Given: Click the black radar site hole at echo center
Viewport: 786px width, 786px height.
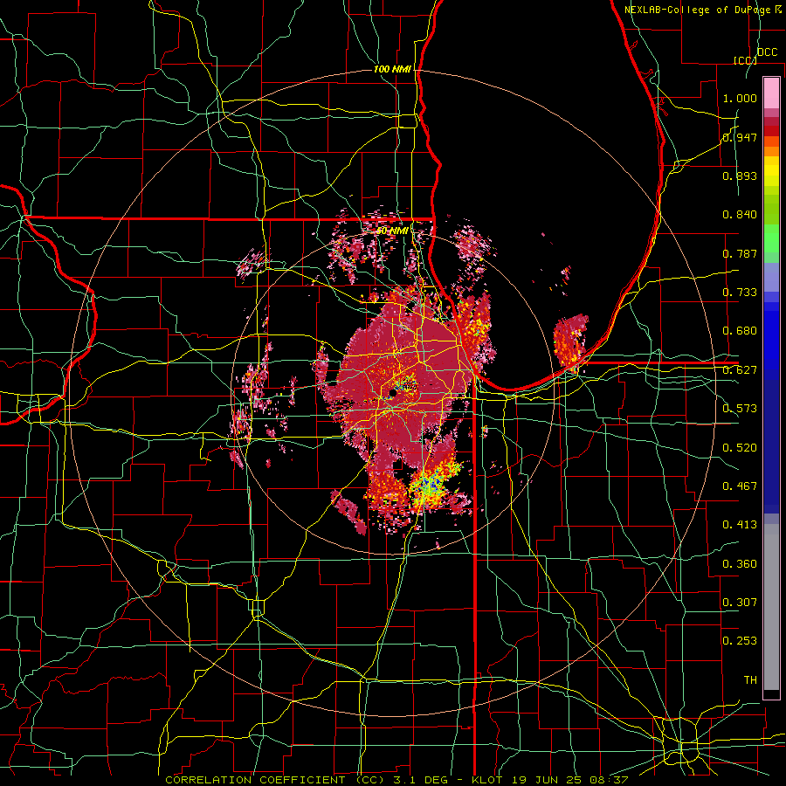Looking at the screenshot, I should [392, 394].
